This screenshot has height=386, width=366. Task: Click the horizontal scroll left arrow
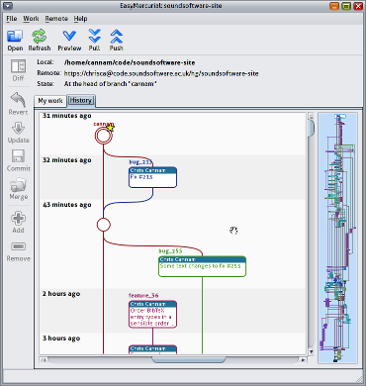pos(44,359)
